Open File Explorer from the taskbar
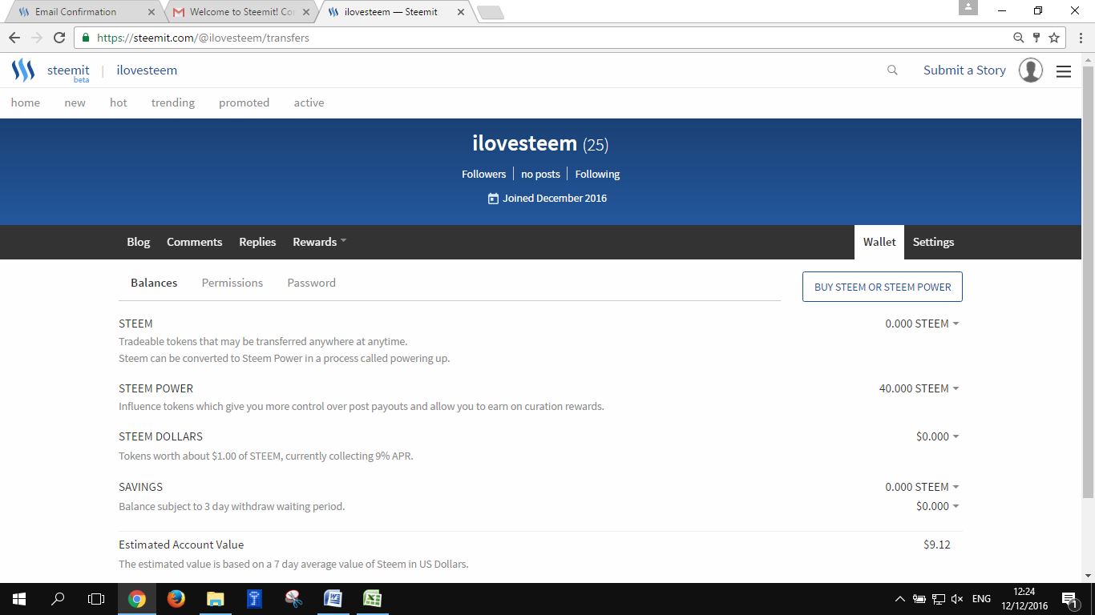 coord(215,599)
